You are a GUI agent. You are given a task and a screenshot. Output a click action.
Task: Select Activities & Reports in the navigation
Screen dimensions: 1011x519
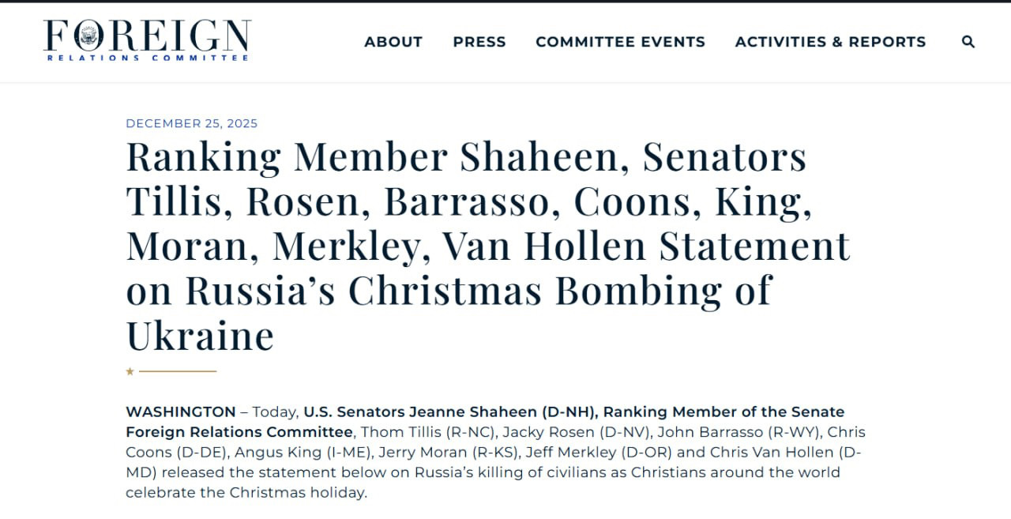click(x=830, y=42)
